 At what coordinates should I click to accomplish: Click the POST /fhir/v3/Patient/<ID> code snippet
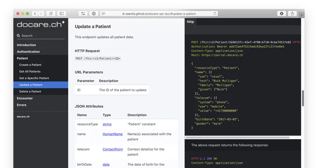tap(98, 58)
